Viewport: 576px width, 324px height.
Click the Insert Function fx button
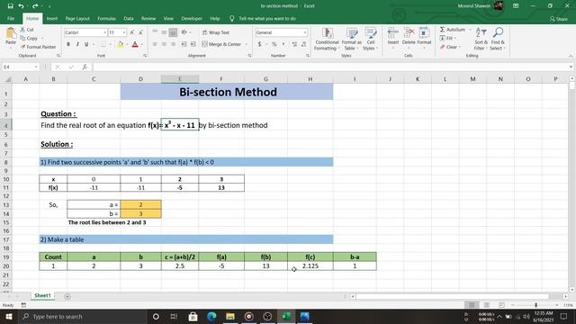(x=85, y=67)
